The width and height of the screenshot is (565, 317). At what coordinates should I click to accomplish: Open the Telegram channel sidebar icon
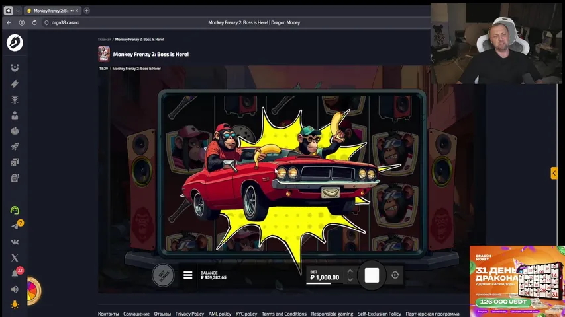(15, 226)
